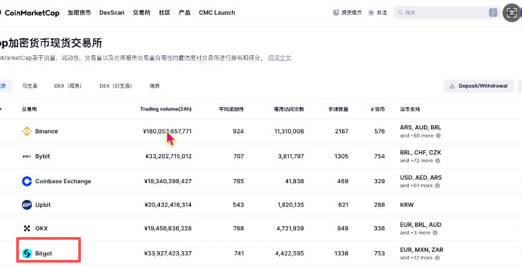Open watchlist via the star icon
Viewport: 522px width, 266px height.
click(371, 13)
